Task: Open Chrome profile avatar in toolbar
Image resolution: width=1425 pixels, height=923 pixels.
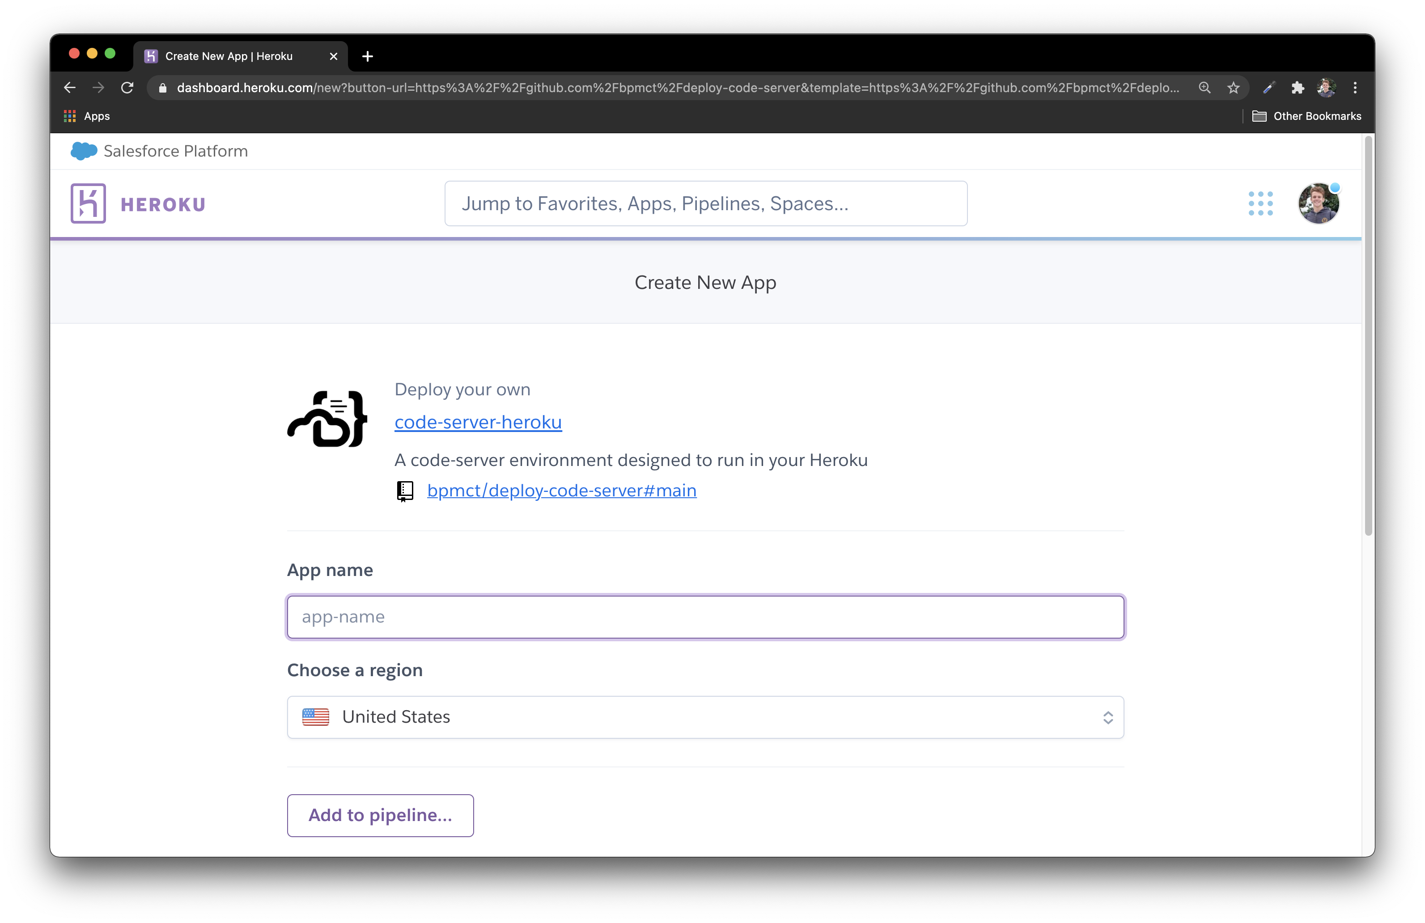Action: tap(1326, 88)
